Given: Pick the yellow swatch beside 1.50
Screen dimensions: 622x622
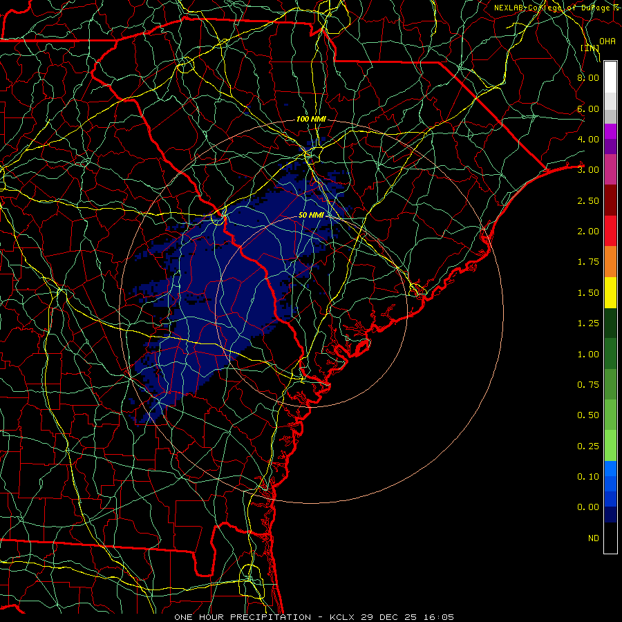Looking at the screenshot, I should coord(610,292).
